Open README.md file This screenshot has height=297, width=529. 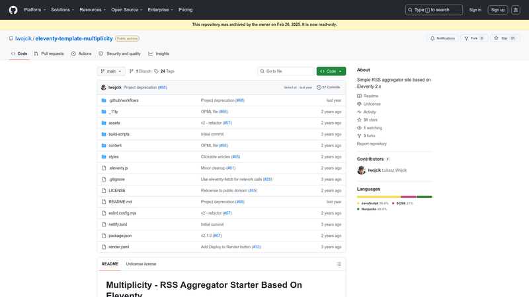[120, 202]
